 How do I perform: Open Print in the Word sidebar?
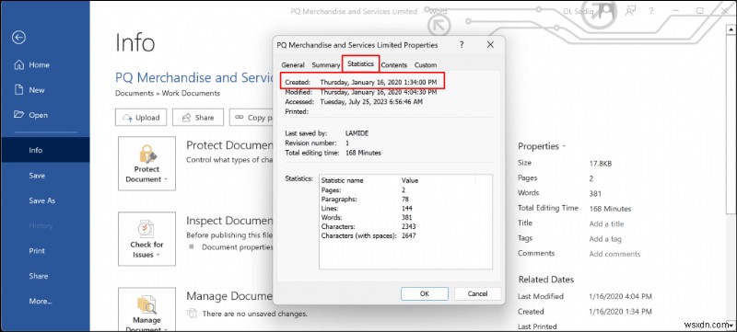[x=37, y=251]
